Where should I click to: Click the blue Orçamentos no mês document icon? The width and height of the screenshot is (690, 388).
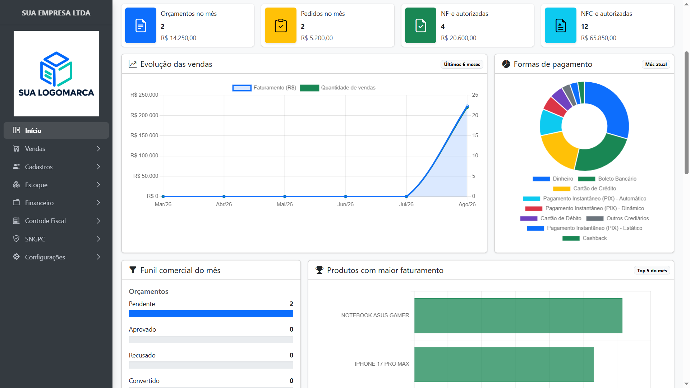click(x=141, y=26)
